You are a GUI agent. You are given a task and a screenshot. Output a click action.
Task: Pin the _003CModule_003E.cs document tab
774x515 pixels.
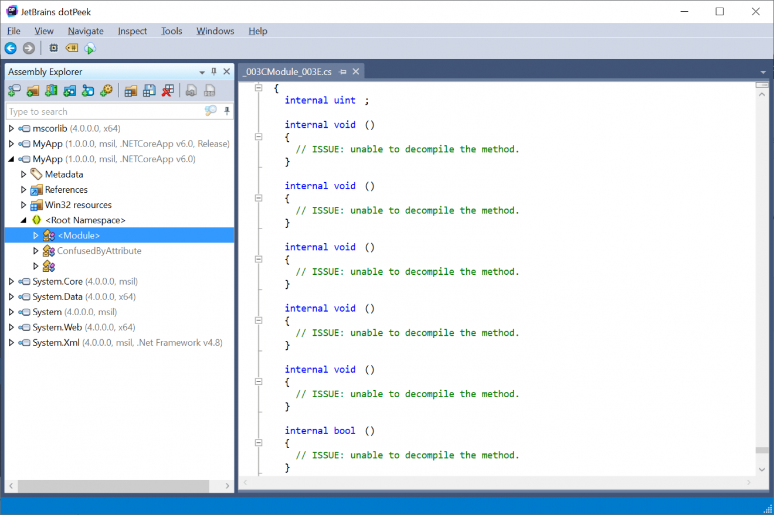[x=344, y=71]
